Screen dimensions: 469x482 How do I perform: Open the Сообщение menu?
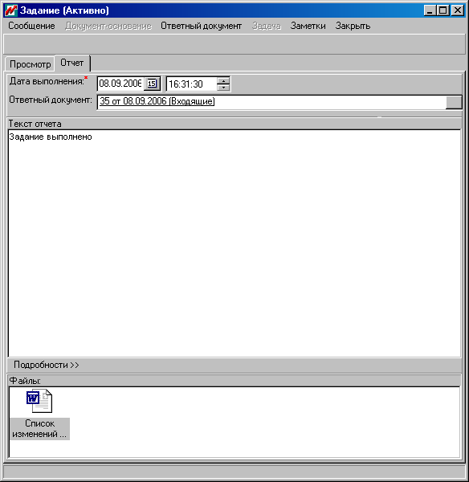(31, 27)
